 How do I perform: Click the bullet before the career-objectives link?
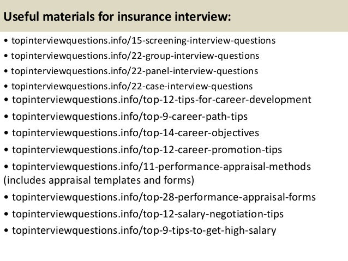(6, 133)
